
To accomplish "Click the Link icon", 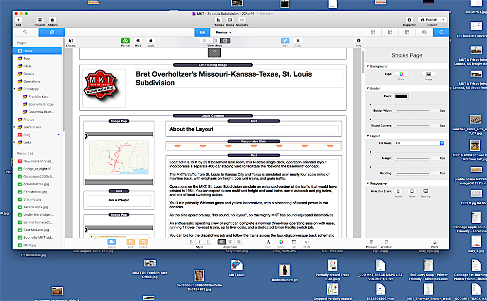I will 131,242.
